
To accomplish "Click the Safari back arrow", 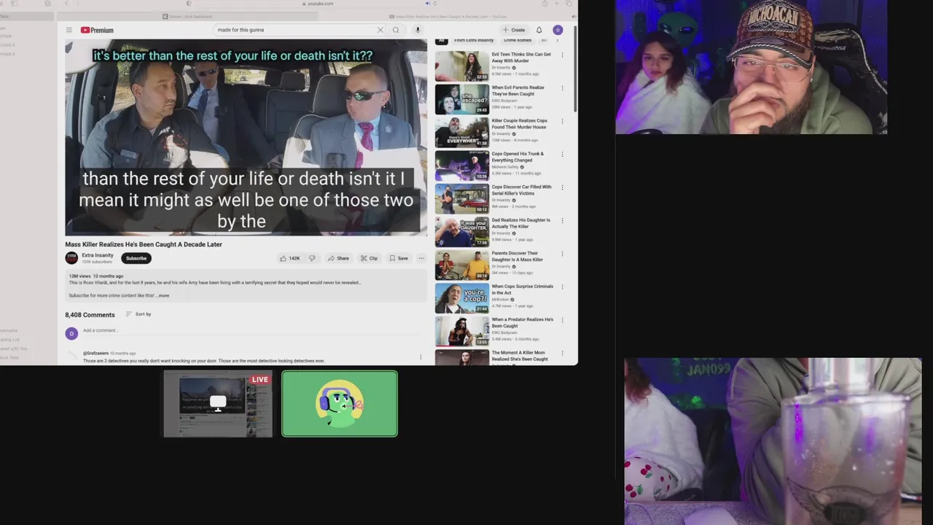I will 66,4.
